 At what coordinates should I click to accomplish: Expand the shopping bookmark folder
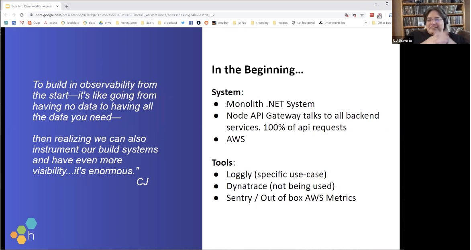(x=259, y=22)
